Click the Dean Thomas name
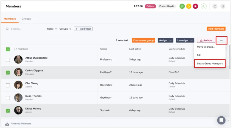The height and width of the screenshot is (128, 231). tap(33, 96)
